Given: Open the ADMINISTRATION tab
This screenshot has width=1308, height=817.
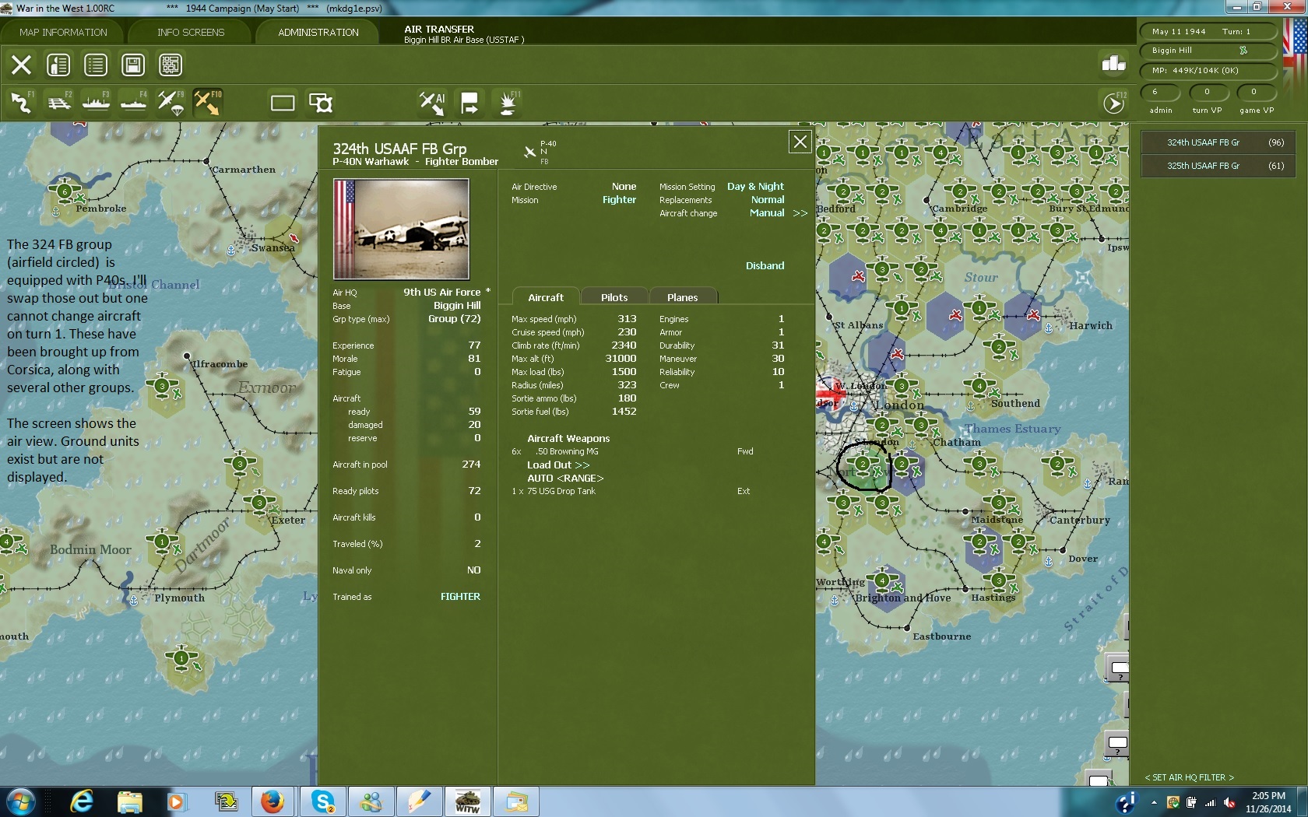Looking at the screenshot, I should (x=318, y=32).
